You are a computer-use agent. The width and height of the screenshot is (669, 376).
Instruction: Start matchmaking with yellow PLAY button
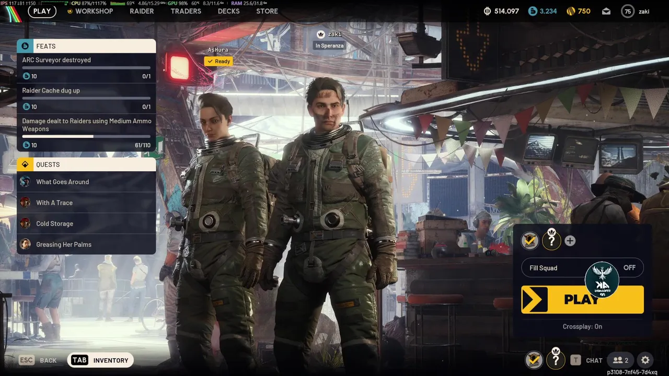tap(582, 299)
